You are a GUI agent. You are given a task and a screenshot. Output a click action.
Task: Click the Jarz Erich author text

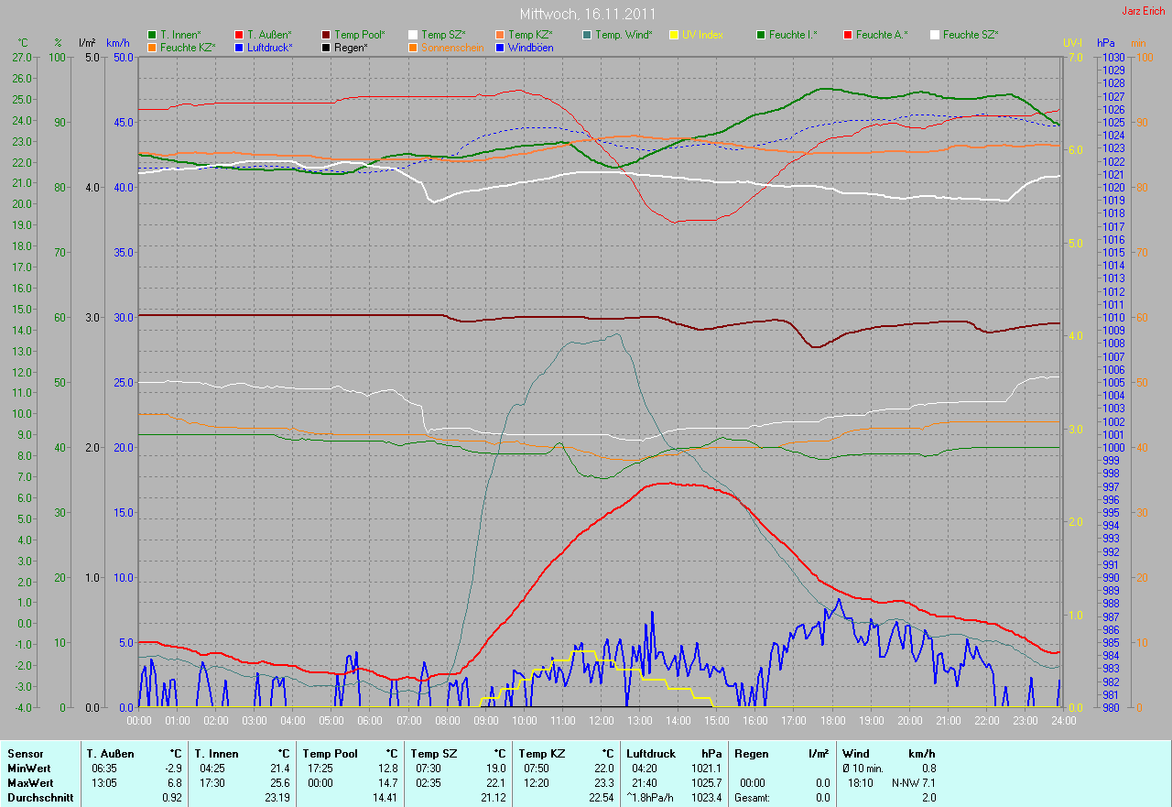1144,11
